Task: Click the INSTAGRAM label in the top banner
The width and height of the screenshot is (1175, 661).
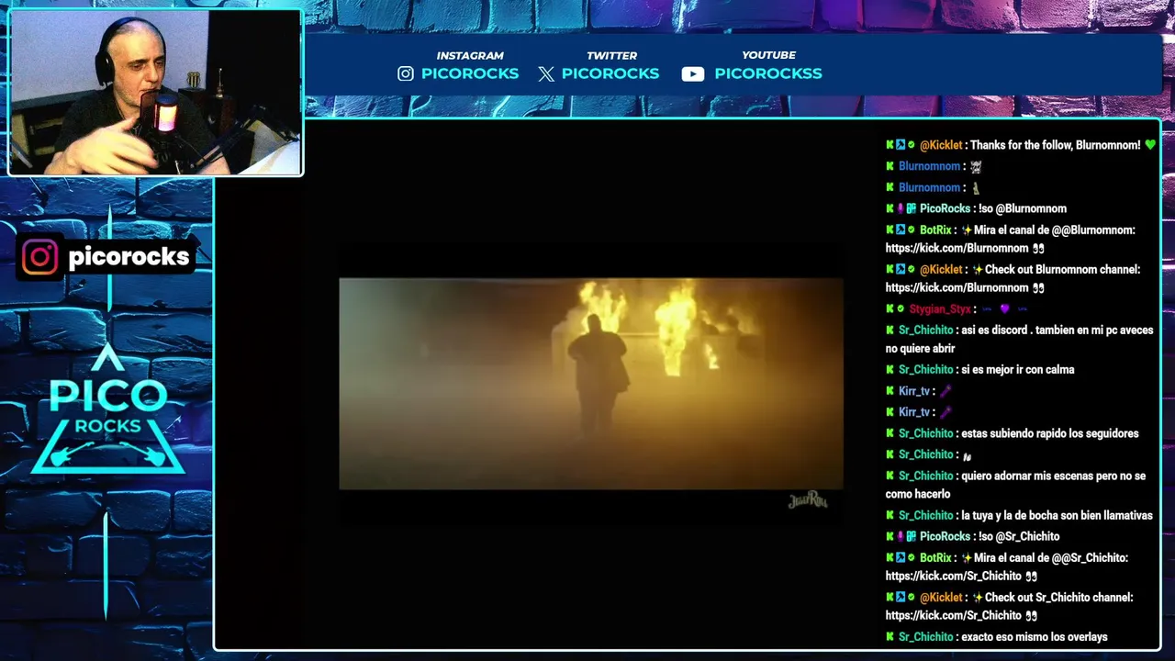Action: [x=470, y=55]
